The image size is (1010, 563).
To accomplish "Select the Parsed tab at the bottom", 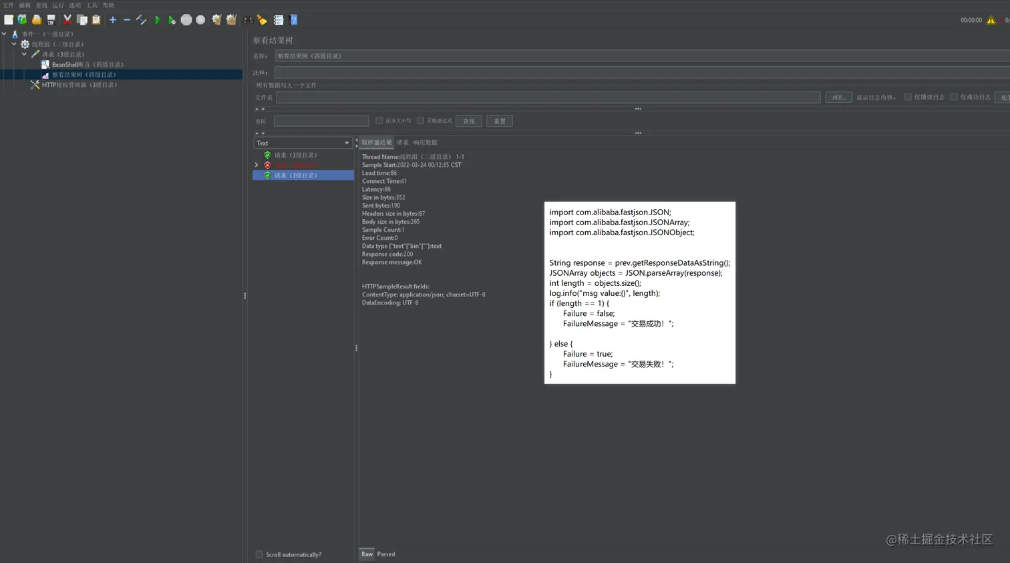I will (386, 554).
